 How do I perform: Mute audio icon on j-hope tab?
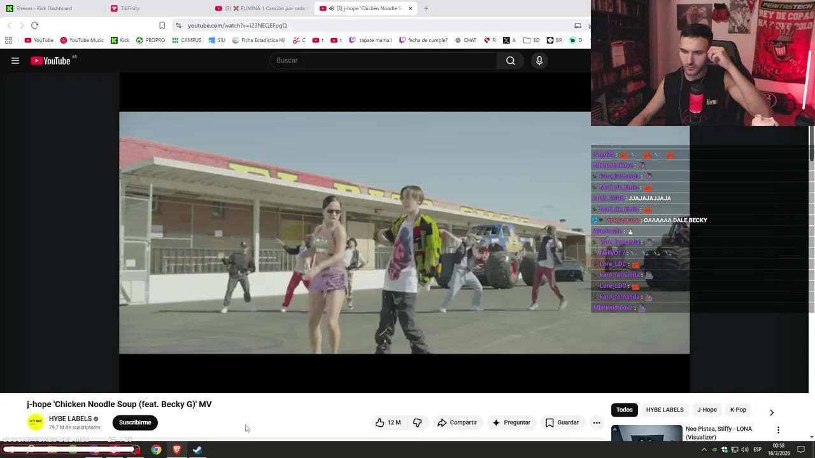coord(331,8)
